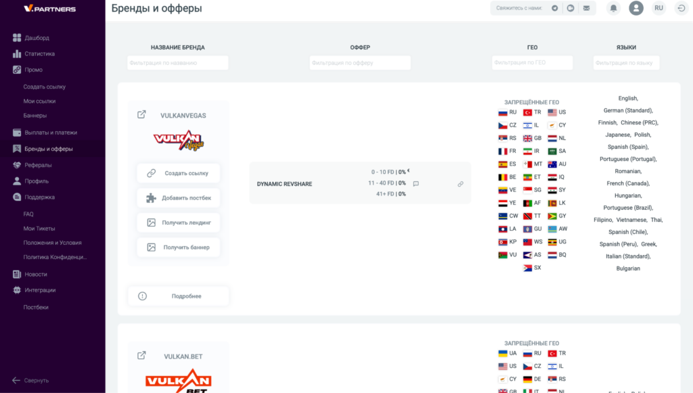Expand Подробнее for VulkanVegas
693x393 pixels.
tap(179, 296)
